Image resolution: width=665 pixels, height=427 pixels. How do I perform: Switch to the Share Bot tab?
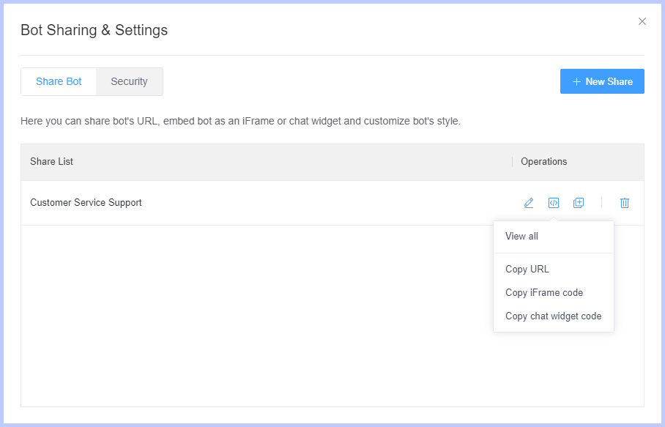pyautogui.click(x=59, y=81)
